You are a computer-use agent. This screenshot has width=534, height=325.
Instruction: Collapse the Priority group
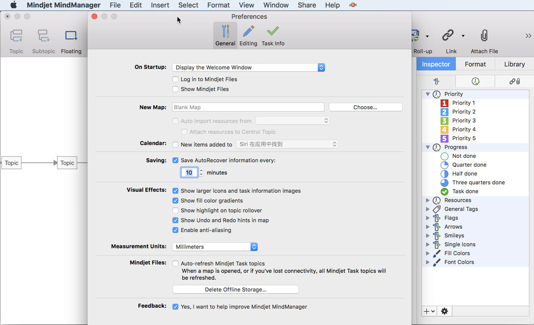click(x=428, y=94)
